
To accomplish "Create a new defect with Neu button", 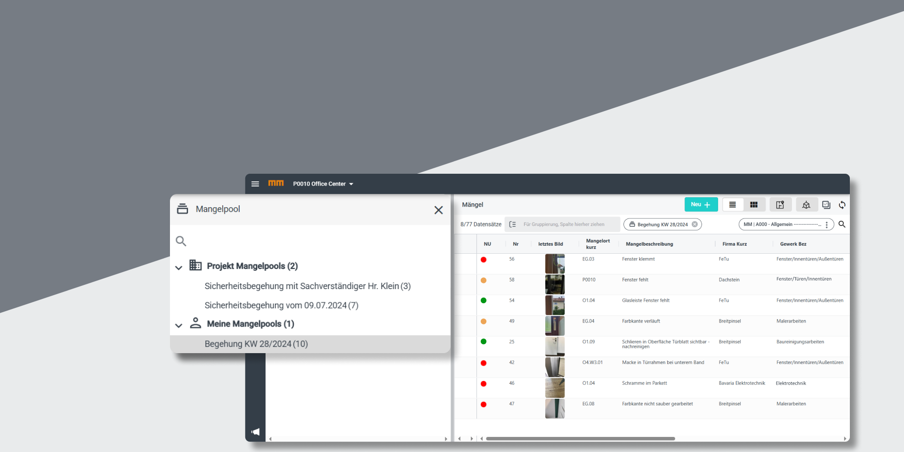I will tap(701, 205).
